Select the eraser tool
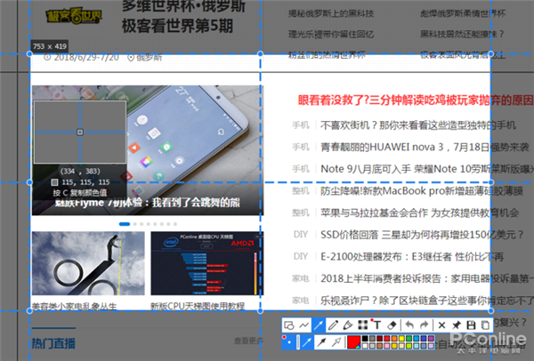The height and width of the screenshot is (361, 534). click(x=392, y=325)
